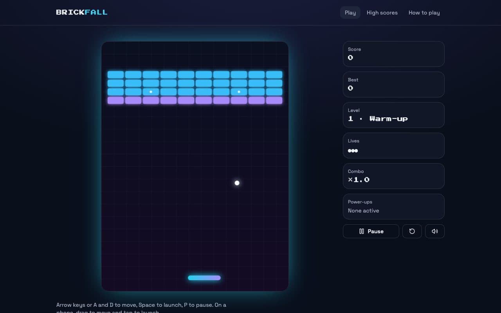501x313 pixels.
Task: Go to the How to play page
Action: [424, 13]
